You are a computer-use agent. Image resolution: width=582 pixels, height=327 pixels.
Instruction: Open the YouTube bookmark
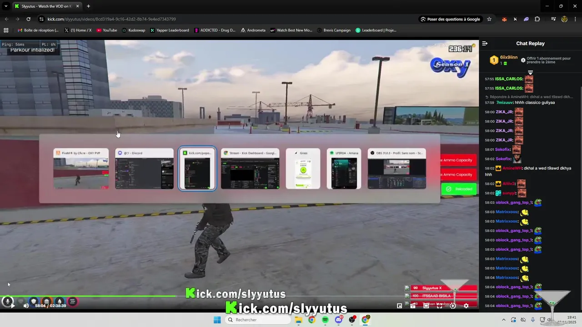[107, 30]
